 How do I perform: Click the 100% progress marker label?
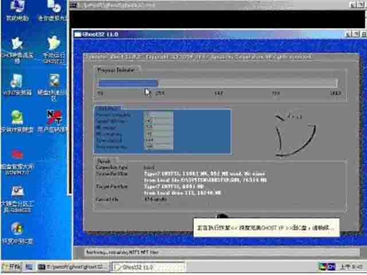click(x=335, y=93)
